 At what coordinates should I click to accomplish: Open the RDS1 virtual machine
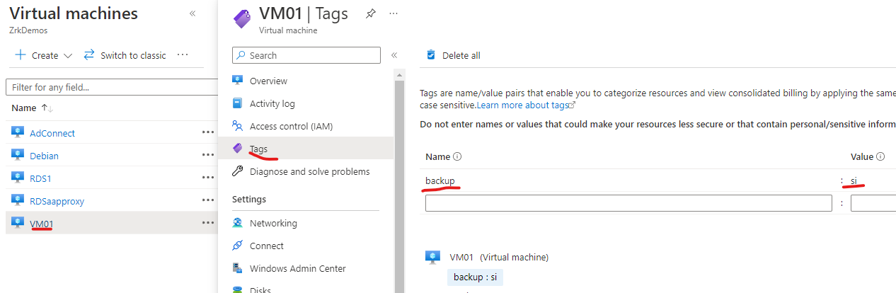pyautogui.click(x=40, y=178)
